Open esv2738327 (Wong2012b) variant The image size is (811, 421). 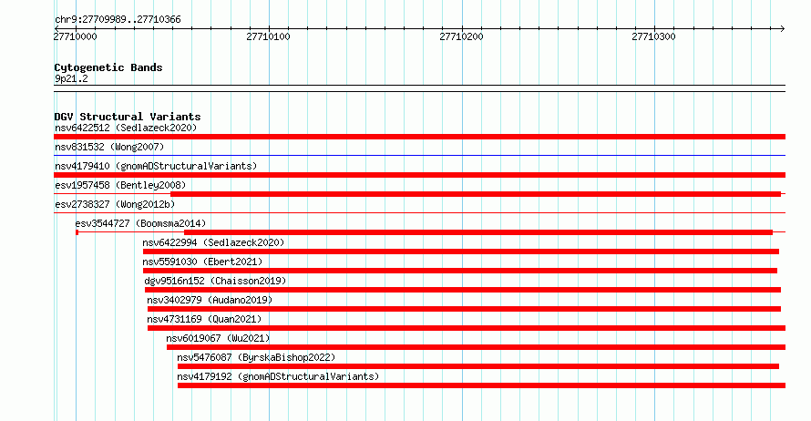(115, 204)
